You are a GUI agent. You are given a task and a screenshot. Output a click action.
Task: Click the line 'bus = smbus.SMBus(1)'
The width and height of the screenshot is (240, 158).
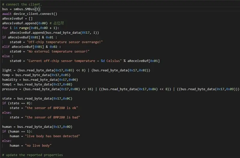coord(21,9)
